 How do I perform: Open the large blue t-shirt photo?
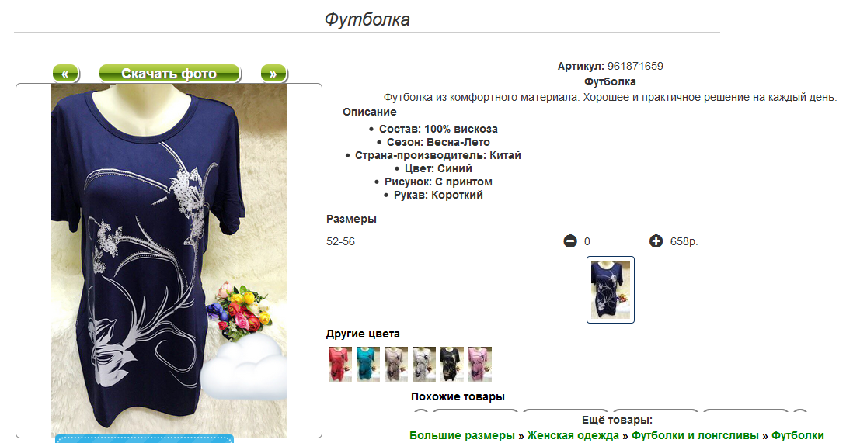(x=169, y=260)
